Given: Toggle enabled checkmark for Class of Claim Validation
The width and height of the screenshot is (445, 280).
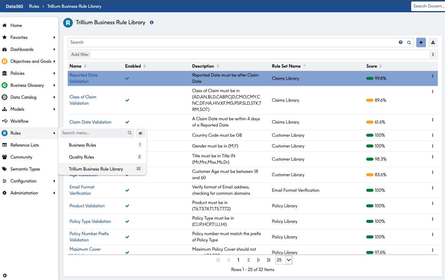Looking at the screenshot, I should click(x=127, y=100).
